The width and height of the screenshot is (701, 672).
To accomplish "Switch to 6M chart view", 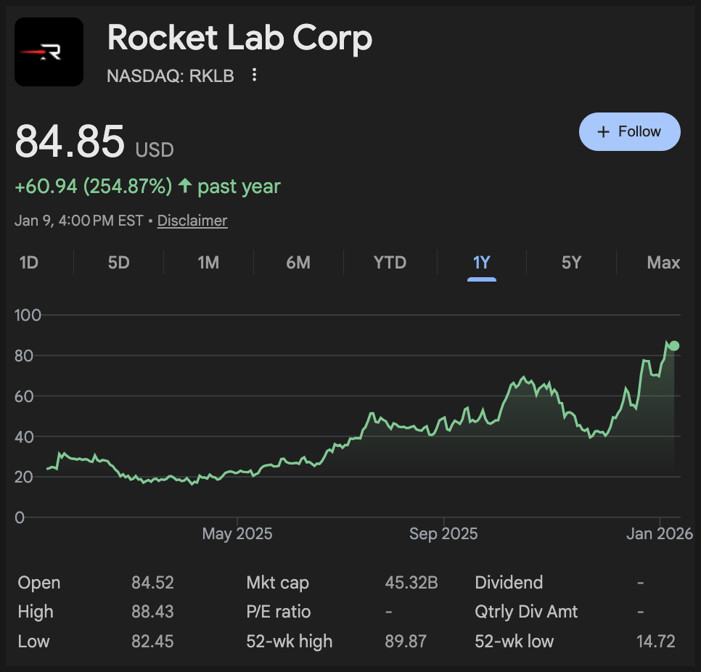I will (x=298, y=263).
